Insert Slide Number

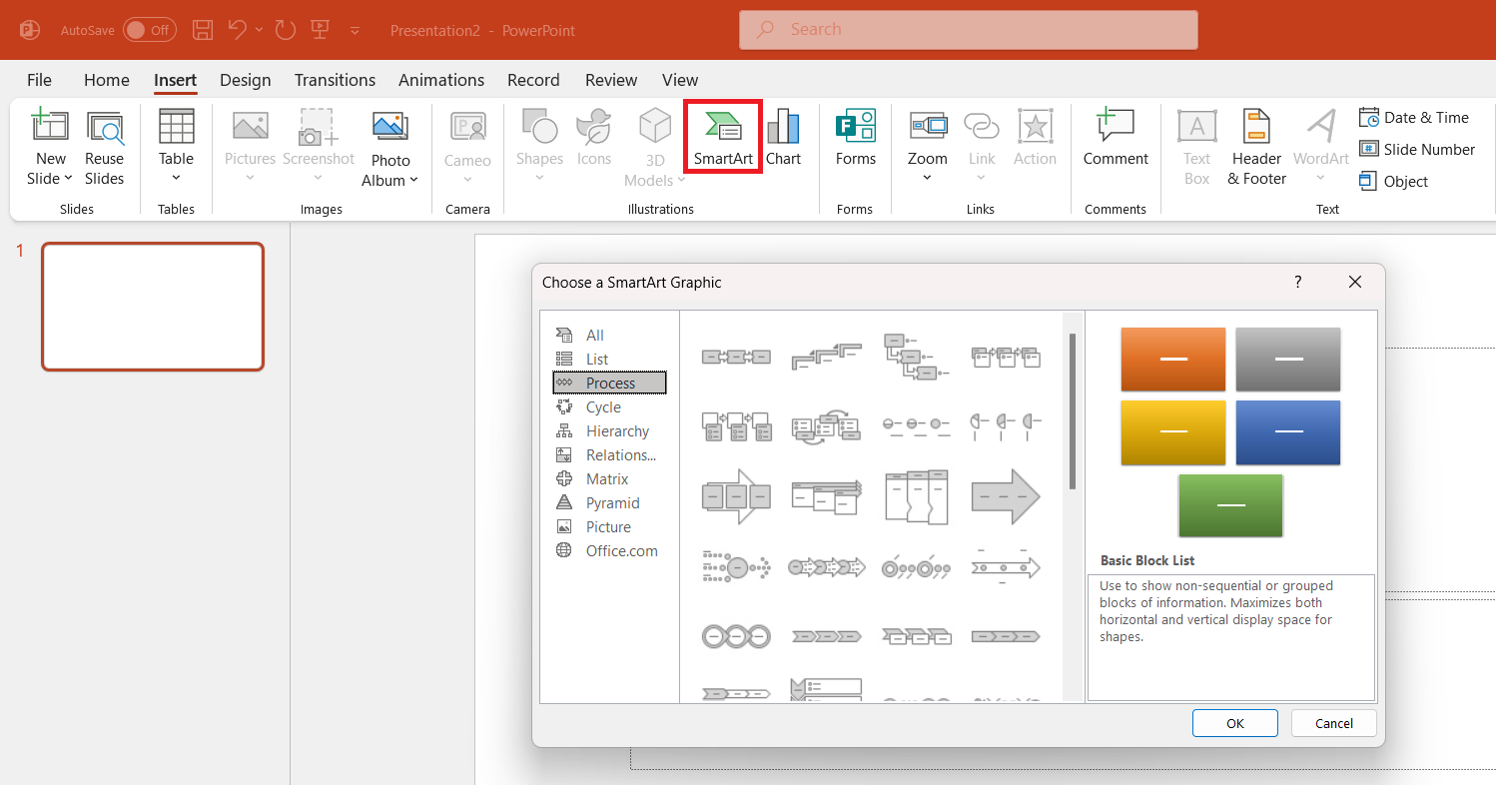point(1417,149)
